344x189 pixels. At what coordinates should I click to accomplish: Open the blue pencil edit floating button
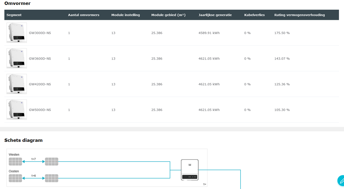click(341, 180)
